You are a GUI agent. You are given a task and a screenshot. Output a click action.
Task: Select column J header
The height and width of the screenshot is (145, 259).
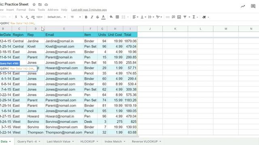point(150,29)
